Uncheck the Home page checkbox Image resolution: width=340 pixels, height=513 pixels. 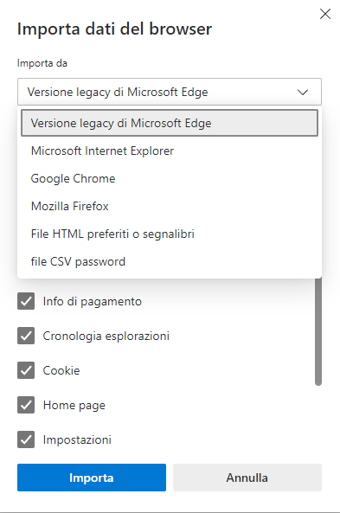(26, 405)
